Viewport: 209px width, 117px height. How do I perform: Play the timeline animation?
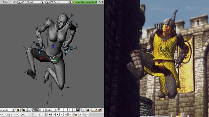57,115
